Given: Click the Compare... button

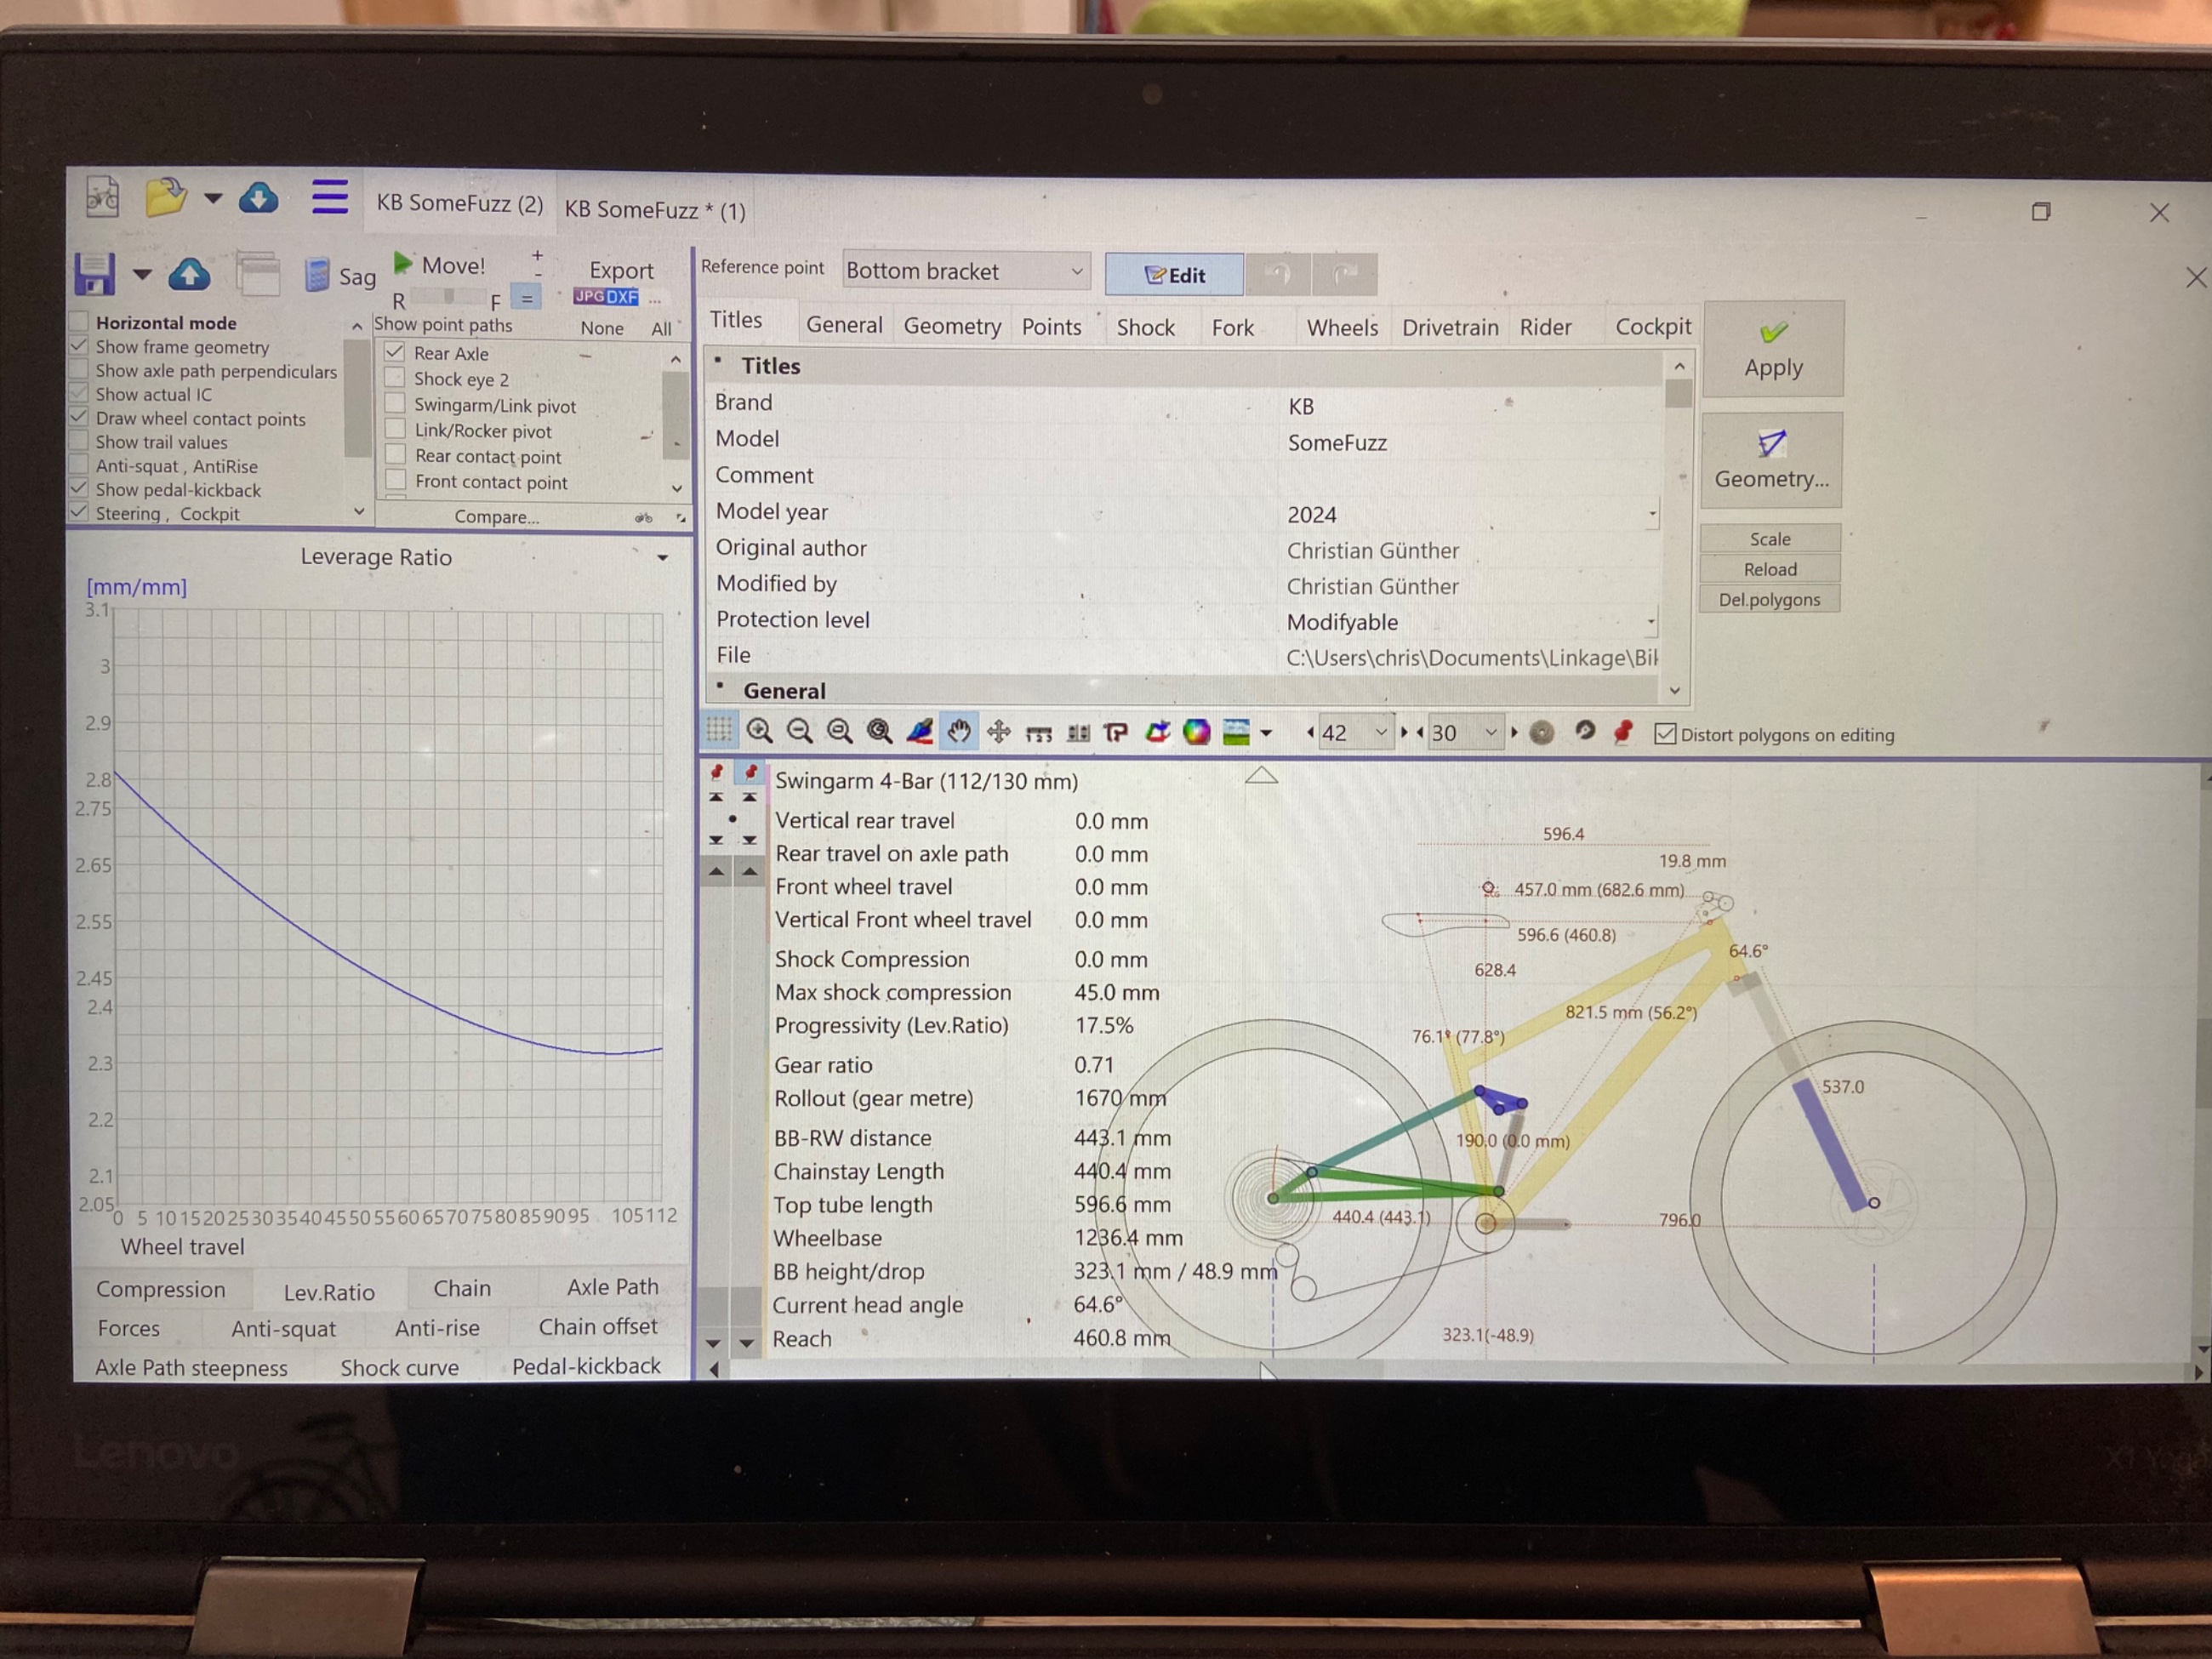Looking at the screenshot, I should coord(496,516).
